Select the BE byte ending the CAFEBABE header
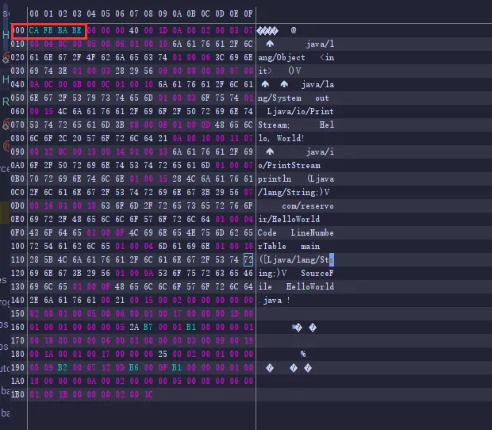Image resolution: width=492 pixels, height=430 pixels. coord(78,30)
